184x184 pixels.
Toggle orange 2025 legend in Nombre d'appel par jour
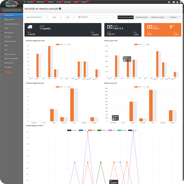[x=59, y=87]
